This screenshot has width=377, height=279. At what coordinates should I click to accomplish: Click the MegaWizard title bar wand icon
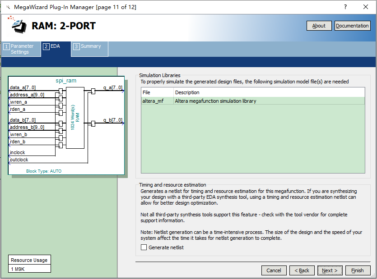(x=8, y=7)
